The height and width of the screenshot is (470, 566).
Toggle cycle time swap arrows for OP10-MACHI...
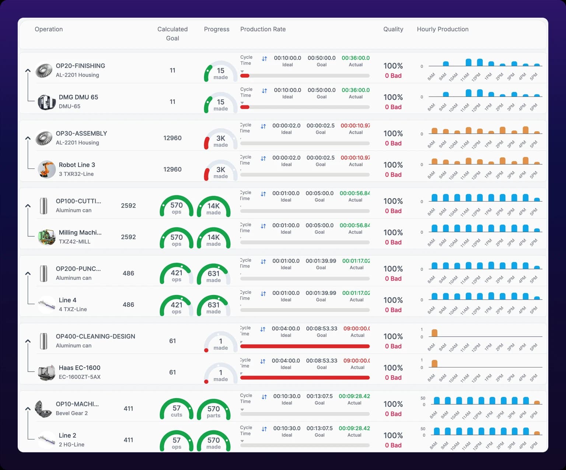tap(264, 397)
